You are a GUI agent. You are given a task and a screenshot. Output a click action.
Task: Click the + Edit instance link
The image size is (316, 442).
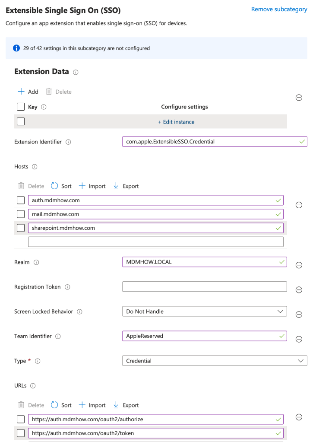[x=176, y=122]
